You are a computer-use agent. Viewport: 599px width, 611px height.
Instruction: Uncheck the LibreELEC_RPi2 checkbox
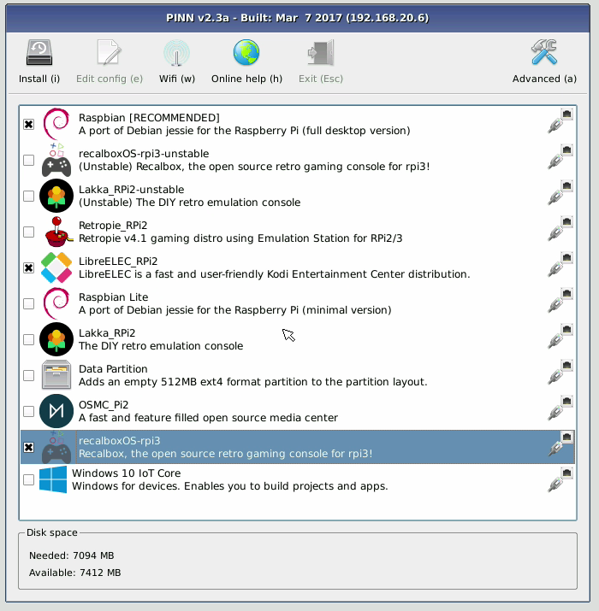[28, 267]
